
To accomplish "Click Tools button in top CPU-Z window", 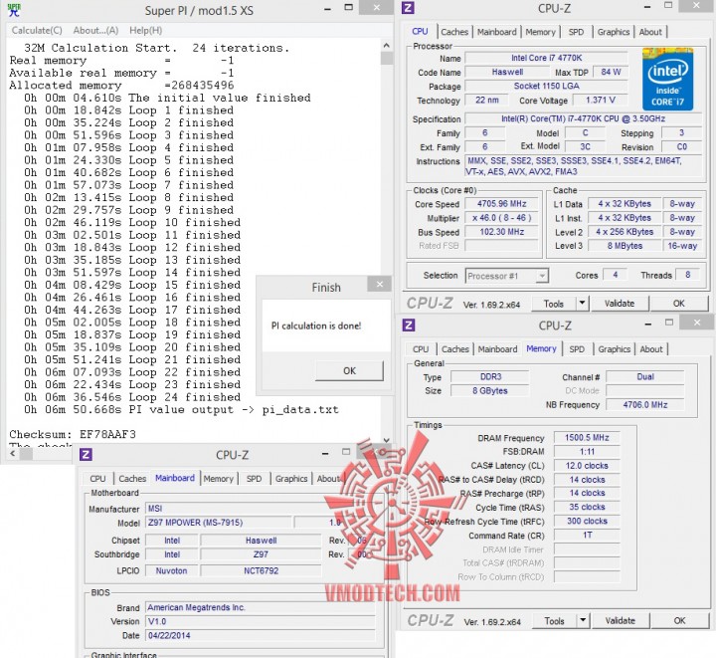I will click(x=554, y=304).
